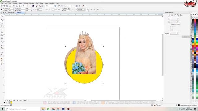The height and width of the screenshot is (111, 198).
Task: Open the application launcher dropdown arrow
Action: [85, 6]
